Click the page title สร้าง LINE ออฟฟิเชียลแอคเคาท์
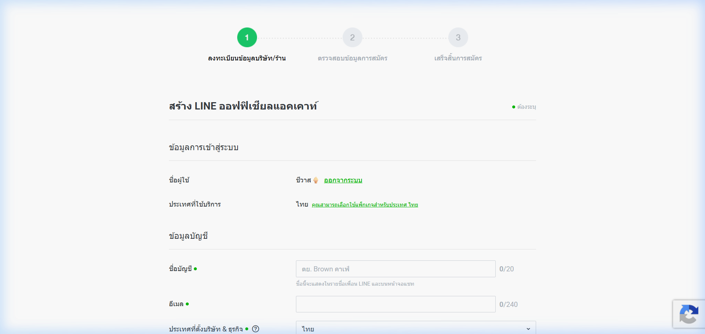The height and width of the screenshot is (334, 705). pos(243,106)
